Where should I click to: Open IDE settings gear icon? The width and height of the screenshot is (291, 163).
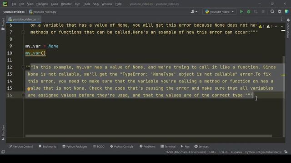(280, 12)
